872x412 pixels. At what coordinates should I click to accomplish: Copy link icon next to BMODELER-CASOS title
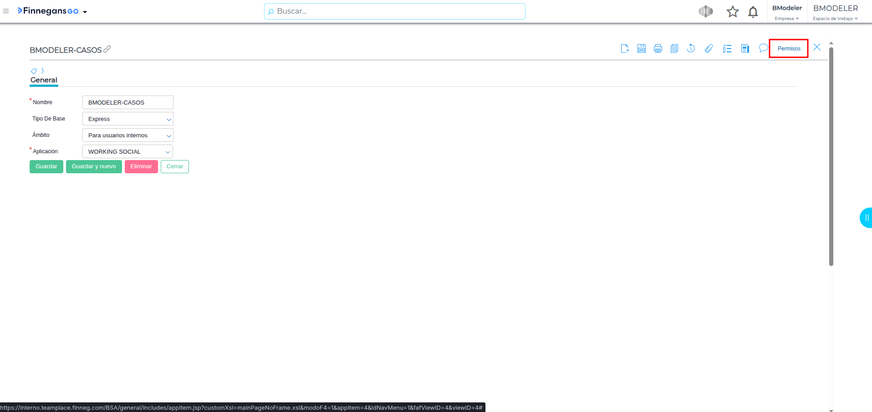tap(107, 49)
